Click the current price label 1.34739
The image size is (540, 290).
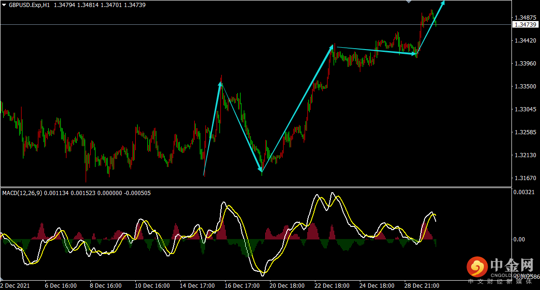point(525,25)
